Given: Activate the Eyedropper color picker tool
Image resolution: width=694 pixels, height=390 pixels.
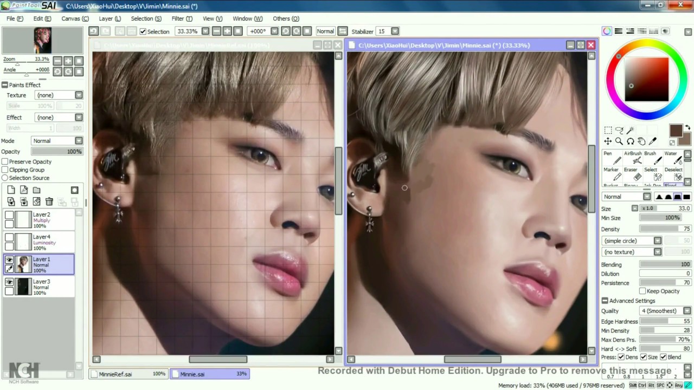Looking at the screenshot, I should pyautogui.click(x=653, y=141).
